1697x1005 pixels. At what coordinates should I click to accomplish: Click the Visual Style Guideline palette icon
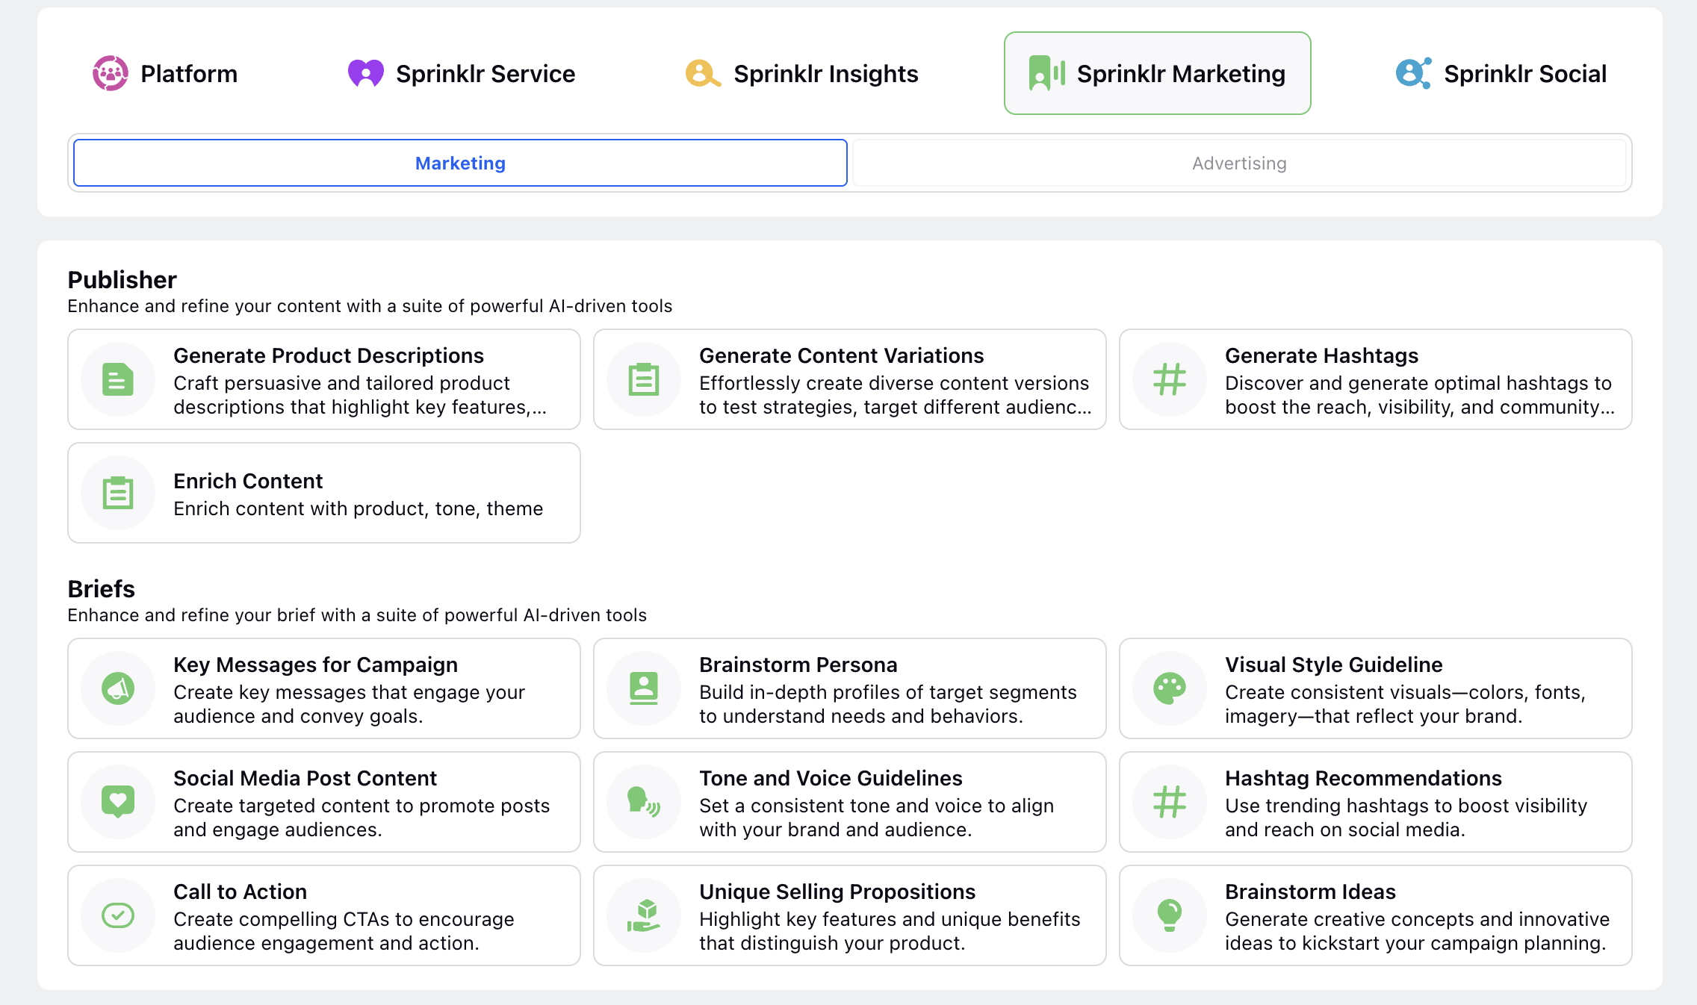(1170, 688)
